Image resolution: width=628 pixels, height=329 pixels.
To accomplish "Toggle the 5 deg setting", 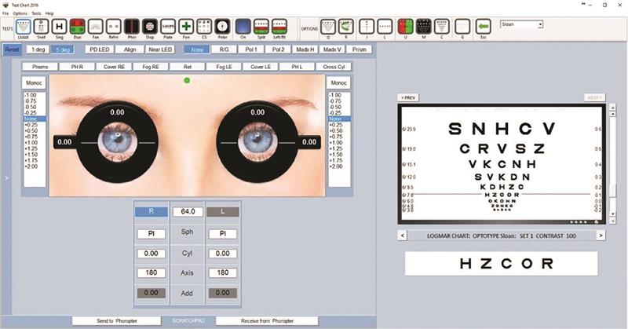I will tap(63, 49).
